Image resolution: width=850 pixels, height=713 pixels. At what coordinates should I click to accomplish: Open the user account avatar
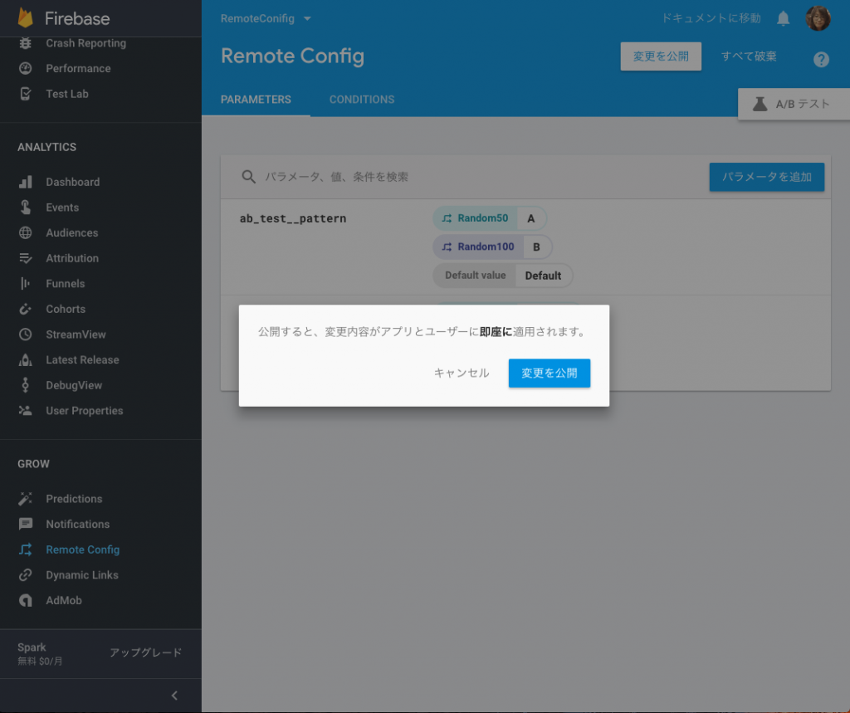point(818,18)
